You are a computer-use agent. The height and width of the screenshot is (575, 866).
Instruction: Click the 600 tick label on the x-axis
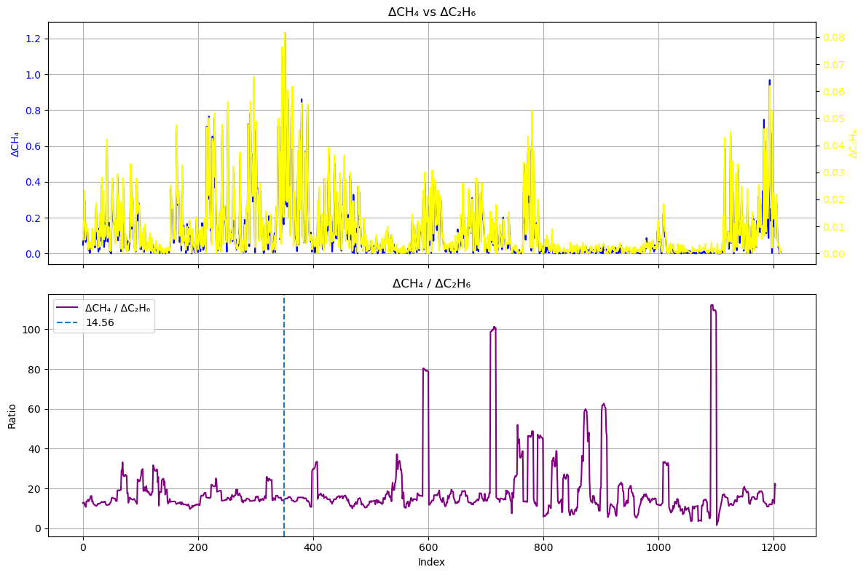pos(428,547)
